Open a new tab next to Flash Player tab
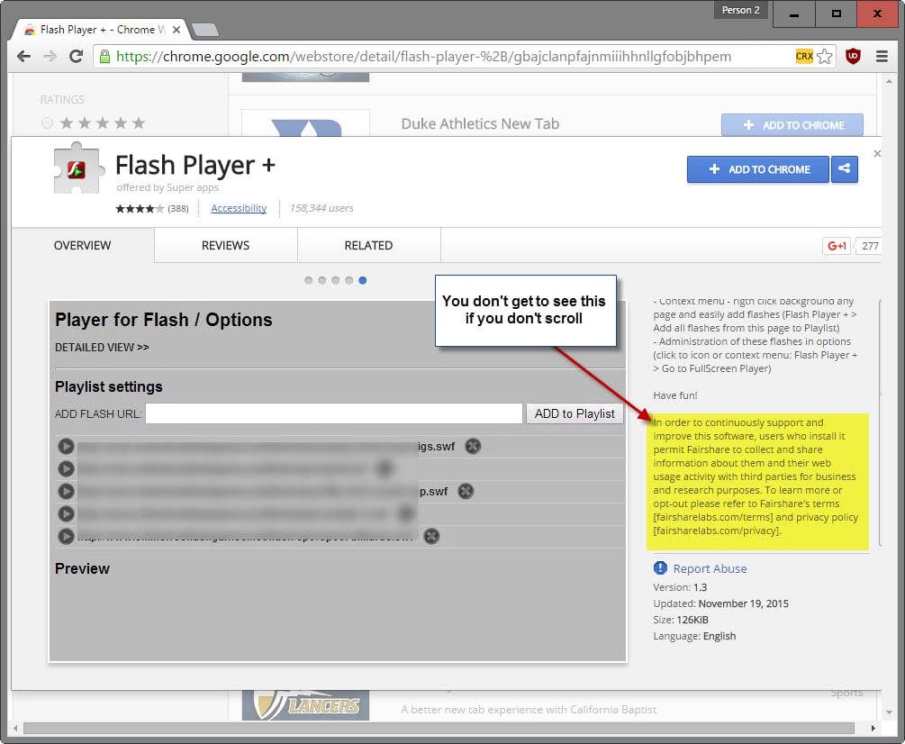 point(205,30)
